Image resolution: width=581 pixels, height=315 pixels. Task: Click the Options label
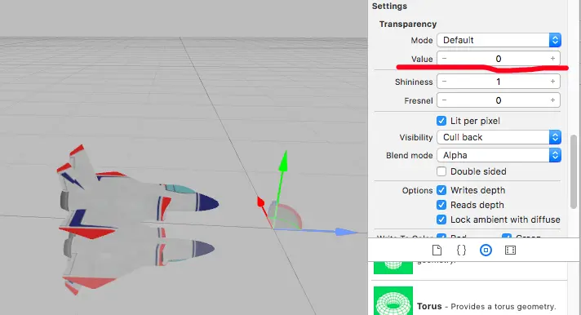pos(417,190)
